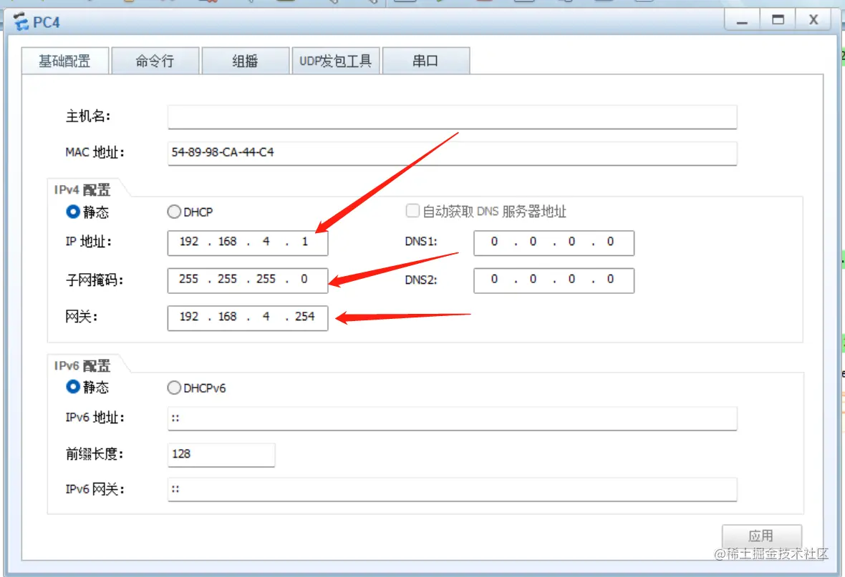Click the IPv6 网关 input field
This screenshot has width=845, height=577.
[451, 489]
